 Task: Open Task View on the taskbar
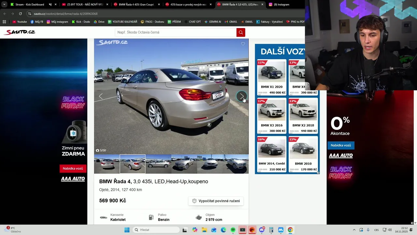point(185,230)
